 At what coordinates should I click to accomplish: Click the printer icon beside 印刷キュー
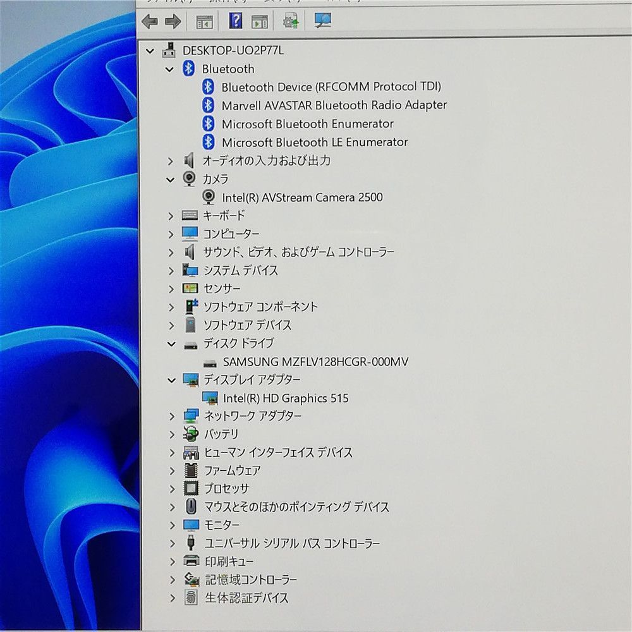(191, 561)
